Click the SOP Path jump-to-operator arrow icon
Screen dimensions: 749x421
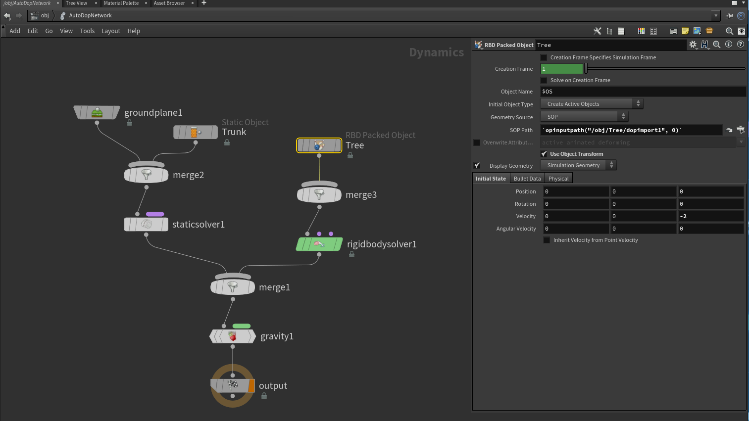point(729,130)
